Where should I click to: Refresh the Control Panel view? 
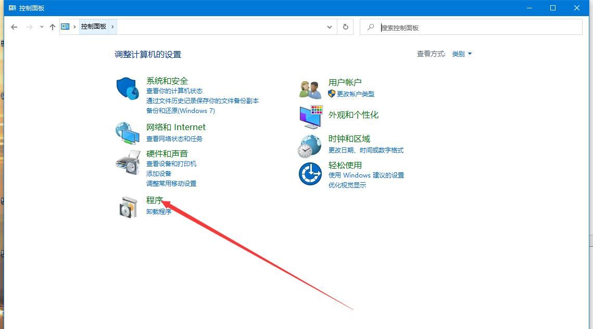coord(345,27)
